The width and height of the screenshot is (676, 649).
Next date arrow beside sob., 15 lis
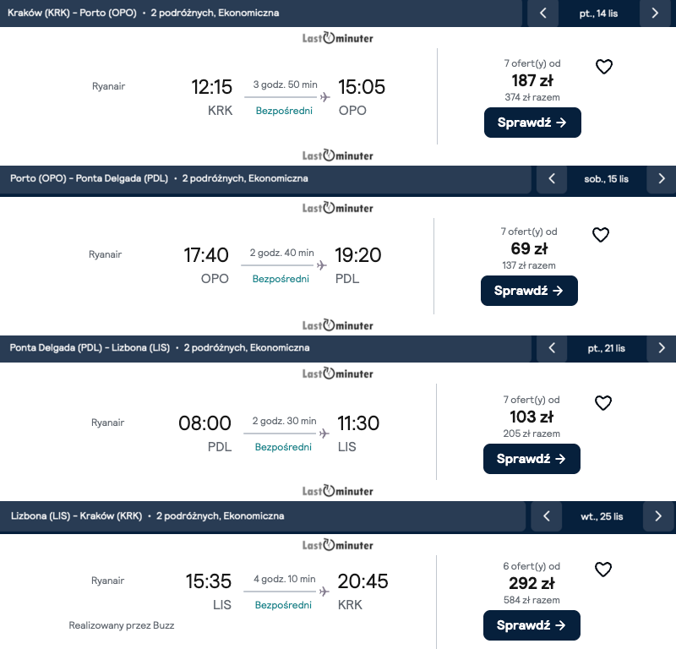pyautogui.click(x=662, y=178)
